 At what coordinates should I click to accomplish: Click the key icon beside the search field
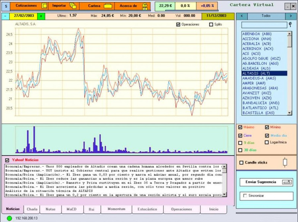290,25
